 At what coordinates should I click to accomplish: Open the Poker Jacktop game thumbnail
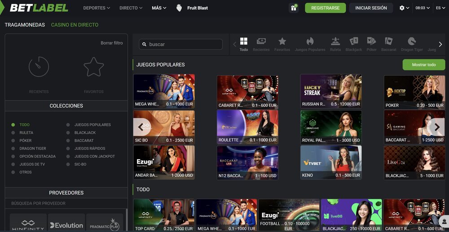pos(414,92)
